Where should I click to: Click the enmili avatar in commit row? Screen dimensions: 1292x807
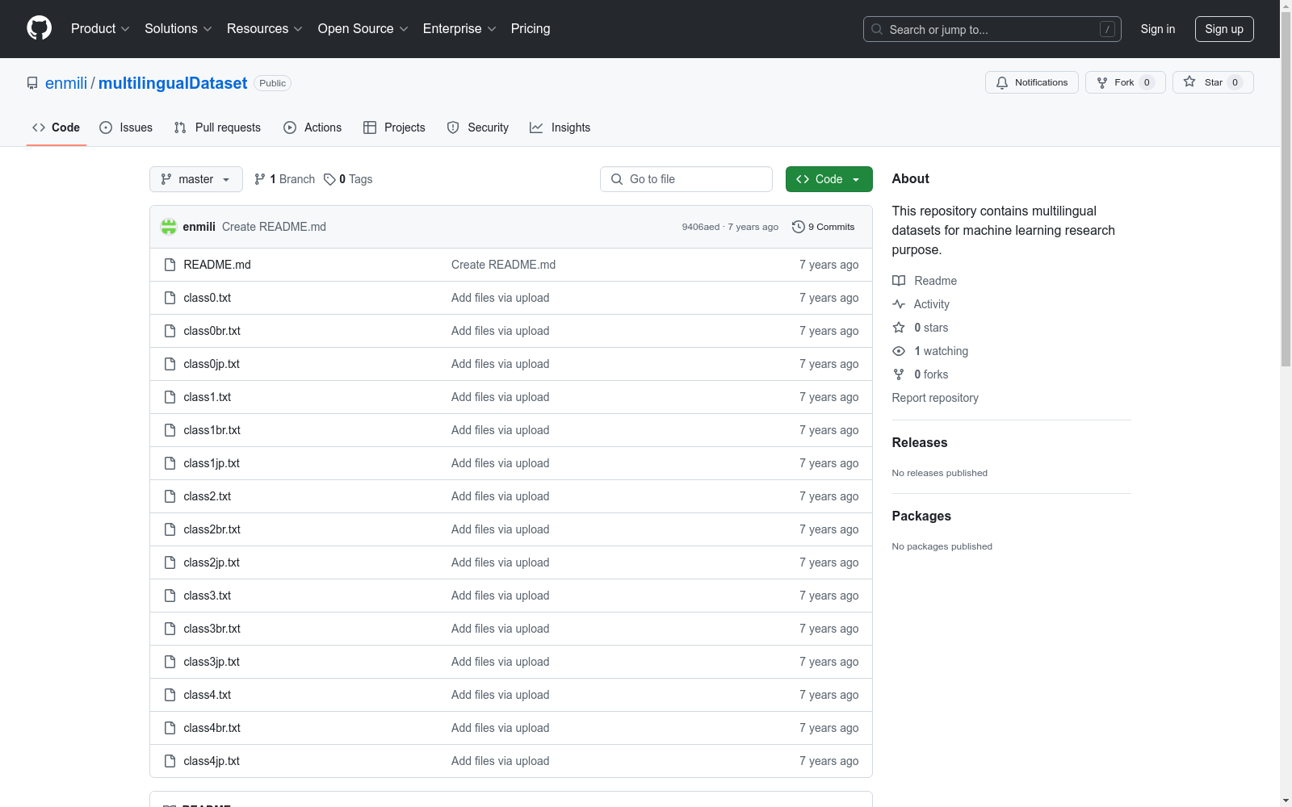pyautogui.click(x=169, y=227)
